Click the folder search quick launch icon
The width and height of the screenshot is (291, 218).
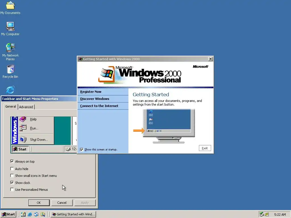click(x=43, y=214)
